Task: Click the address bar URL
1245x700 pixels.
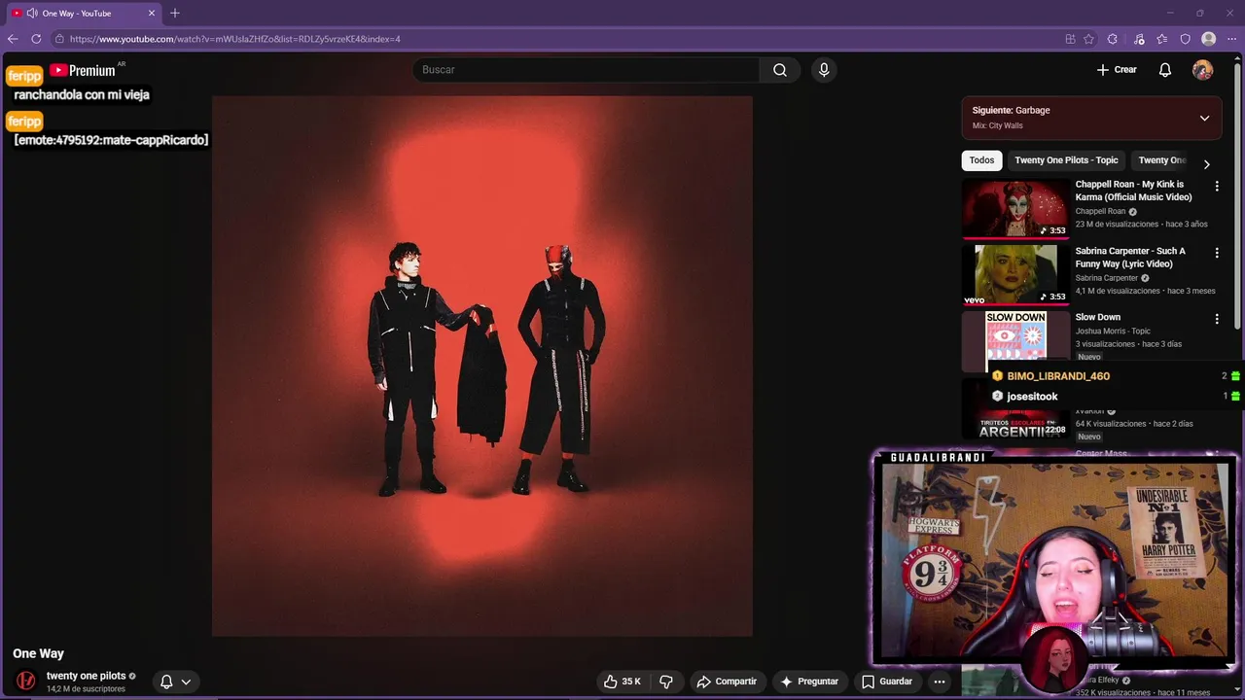Action: click(x=235, y=39)
